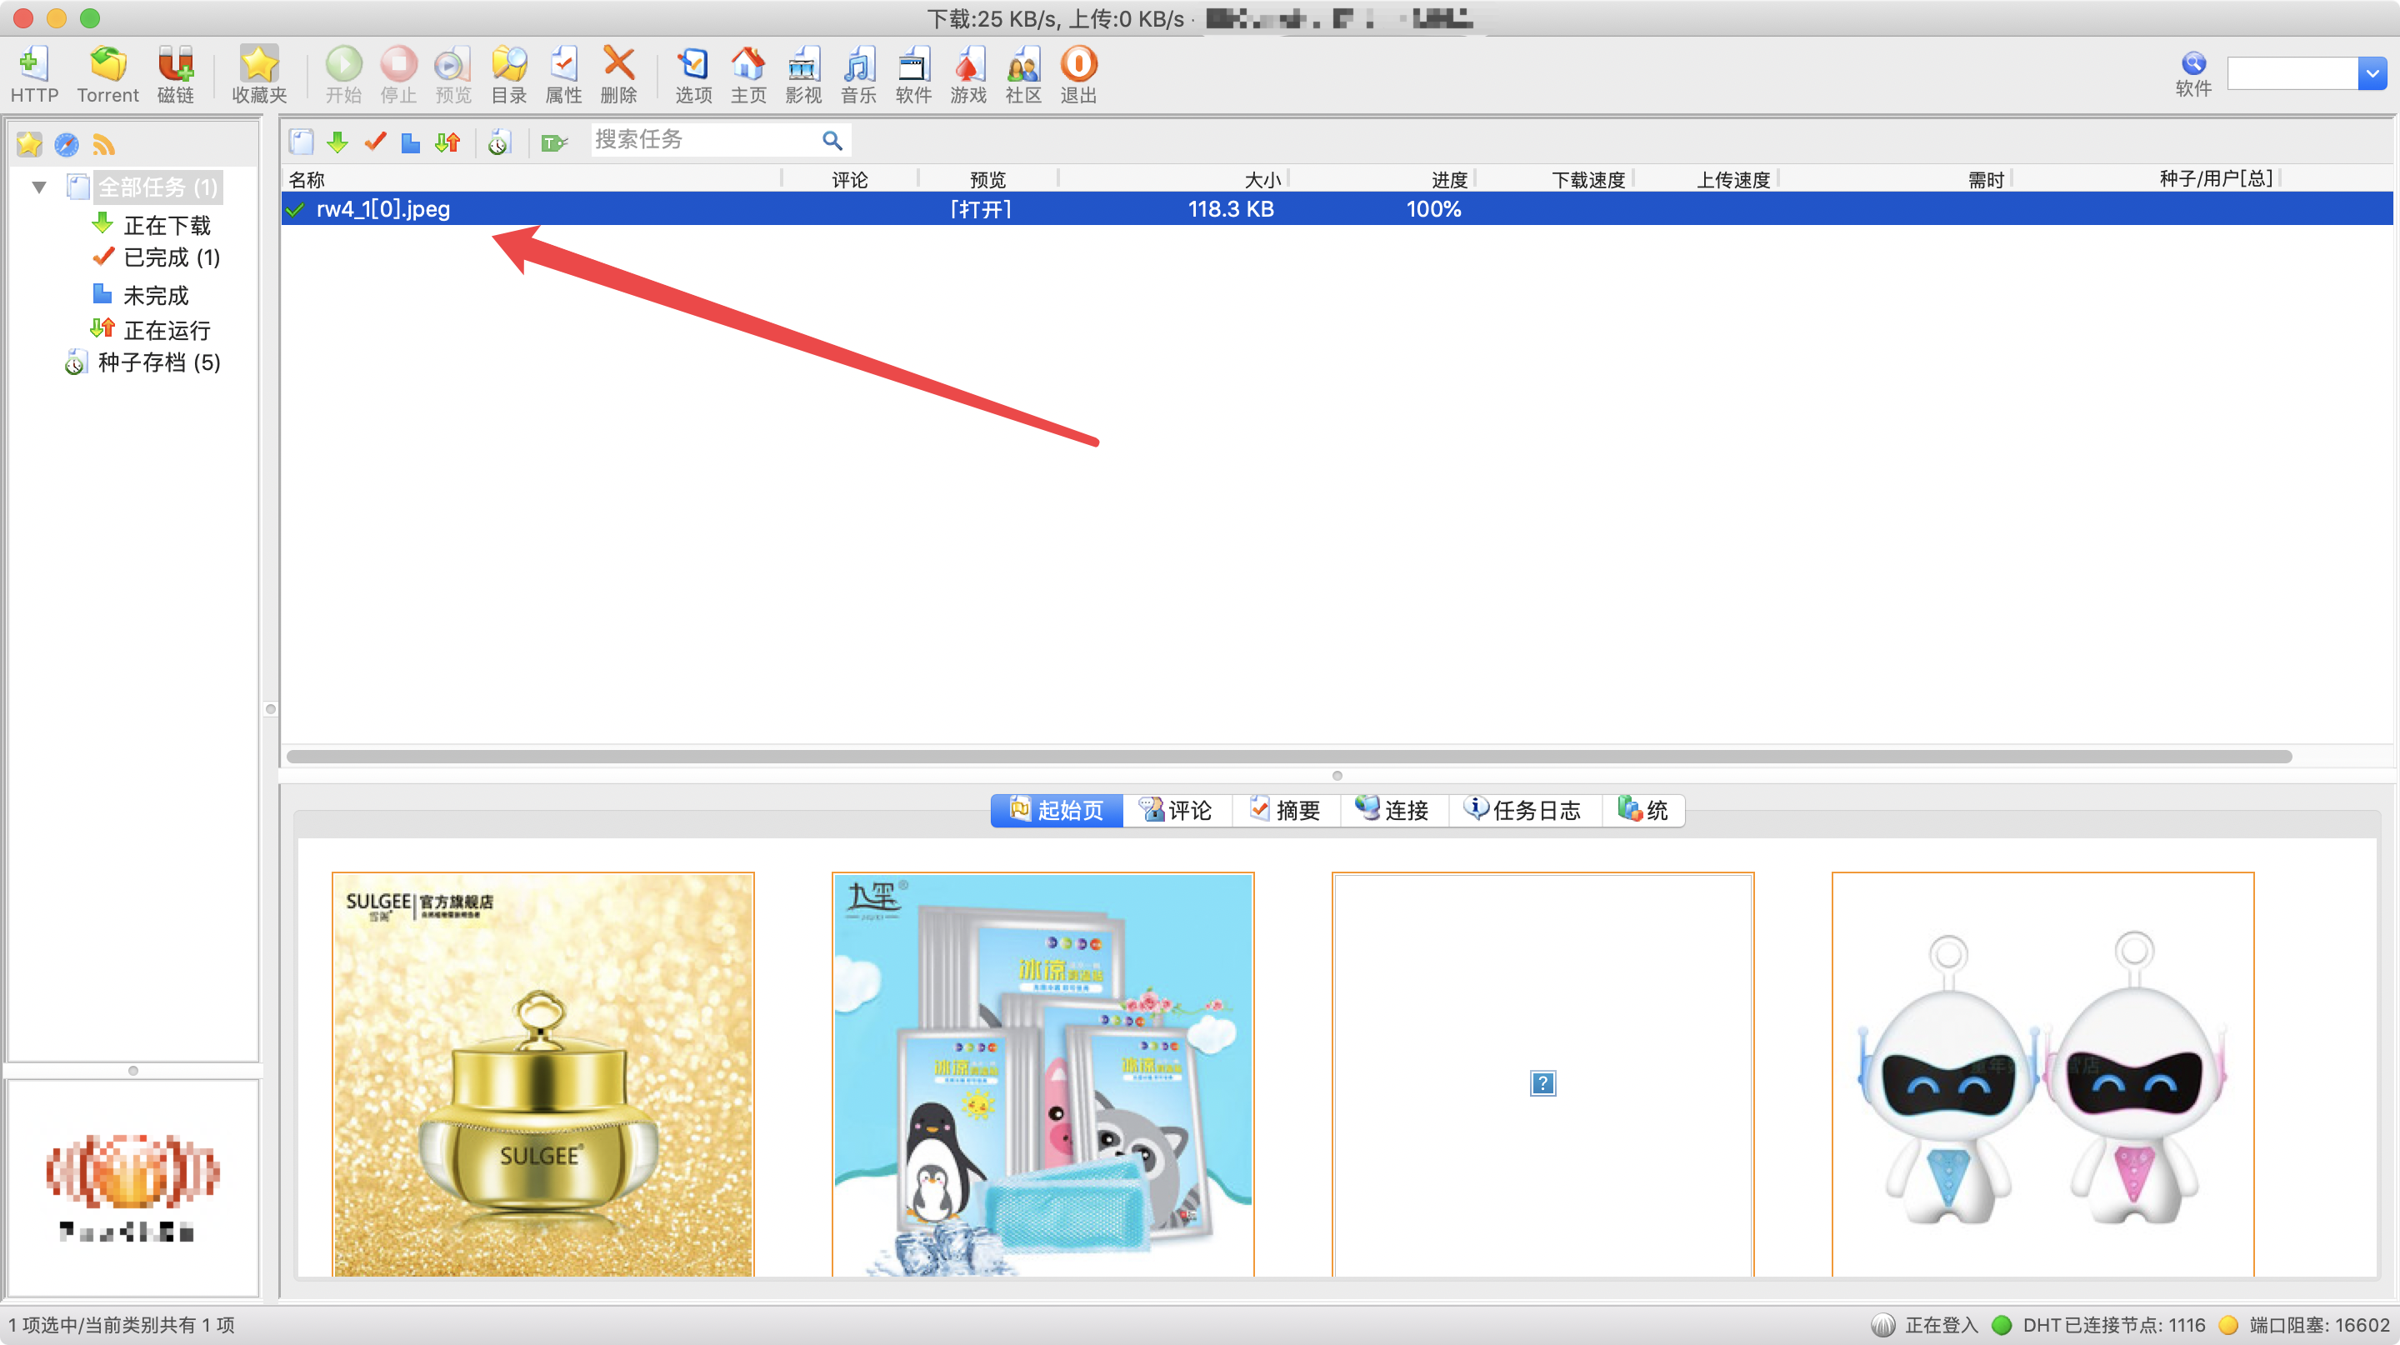Switch to the 任务日志 tab
The width and height of the screenshot is (2400, 1345).
[1524, 810]
